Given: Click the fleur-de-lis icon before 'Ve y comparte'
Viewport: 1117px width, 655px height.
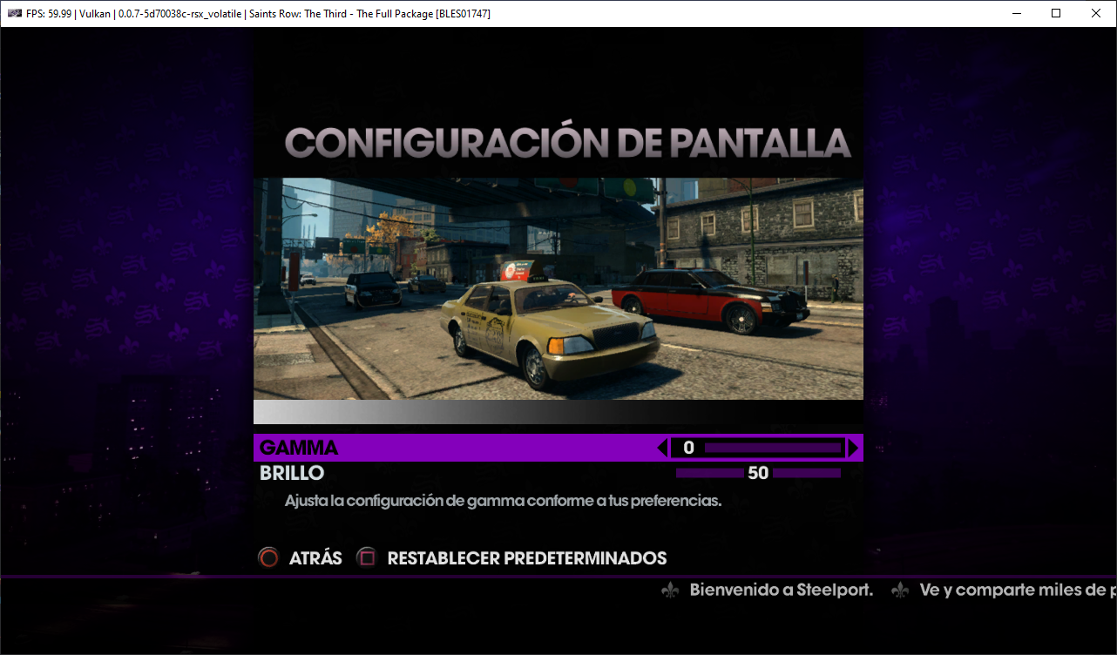Looking at the screenshot, I should click(901, 590).
